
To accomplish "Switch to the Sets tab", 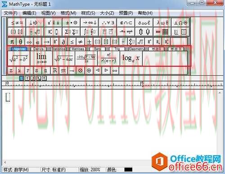I will pyautogui.click(x=98, y=49).
